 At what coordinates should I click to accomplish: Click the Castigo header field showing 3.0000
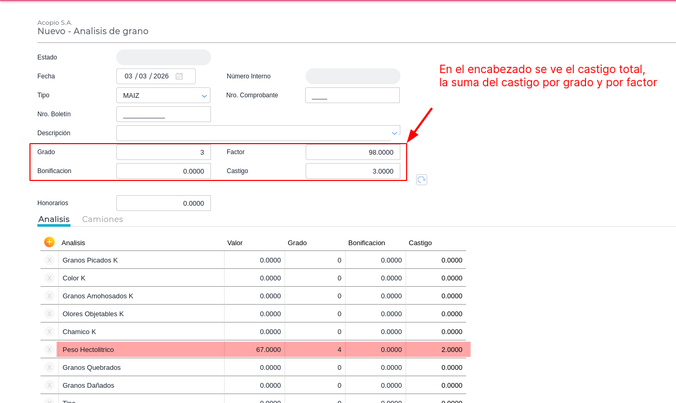point(352,171)
